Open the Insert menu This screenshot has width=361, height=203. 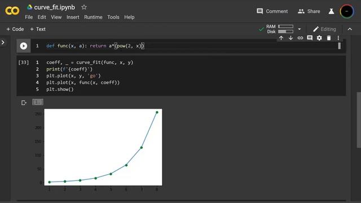[73, 17]
